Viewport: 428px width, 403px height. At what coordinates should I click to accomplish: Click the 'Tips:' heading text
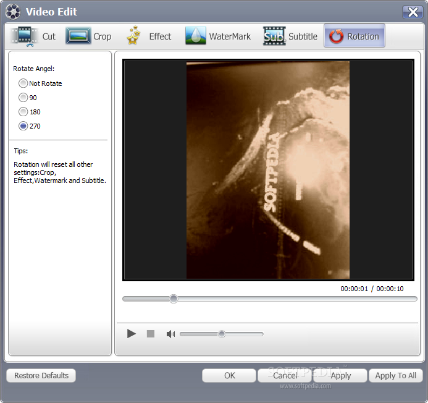(x=21, y=151)
